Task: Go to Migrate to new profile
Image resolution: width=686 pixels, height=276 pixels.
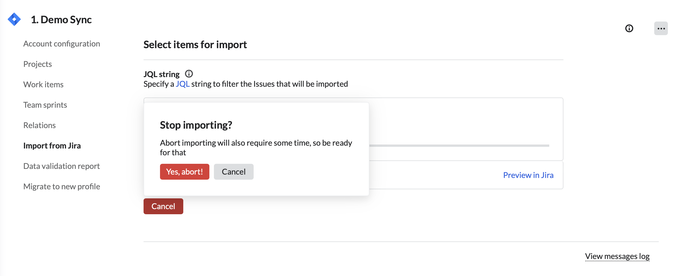Action: pos(62,186)
